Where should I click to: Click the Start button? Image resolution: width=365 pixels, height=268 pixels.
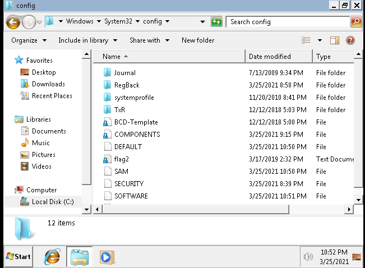coord(19,257)
